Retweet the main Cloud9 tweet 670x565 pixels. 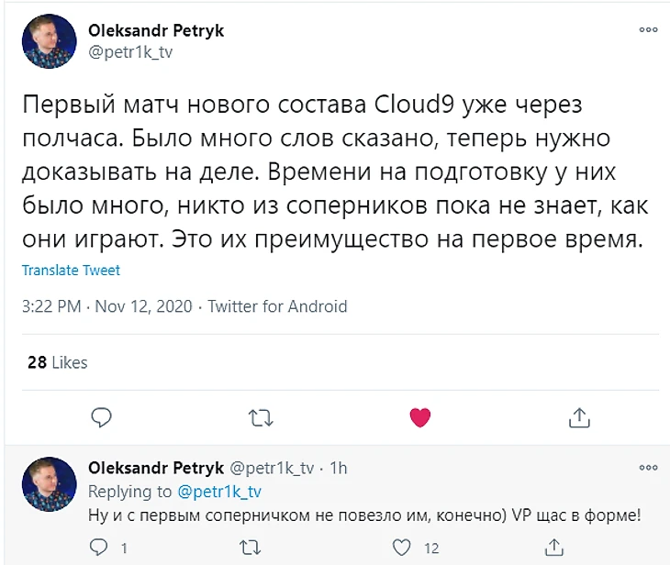(261, 417)
